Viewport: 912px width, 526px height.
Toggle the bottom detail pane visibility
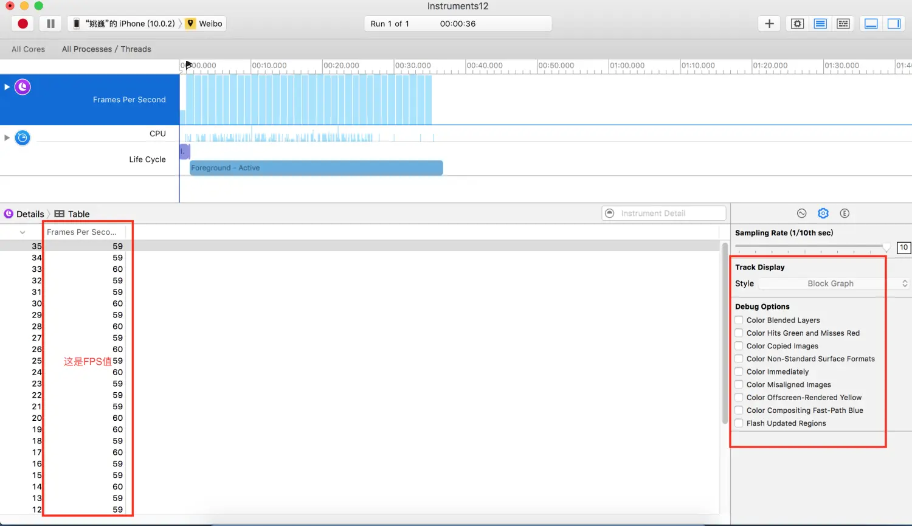[x=871, y=24]
